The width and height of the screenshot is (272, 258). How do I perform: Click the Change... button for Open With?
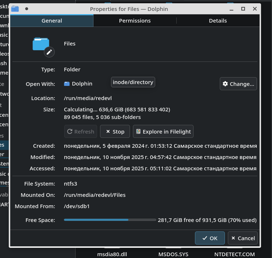pos(238,84)
